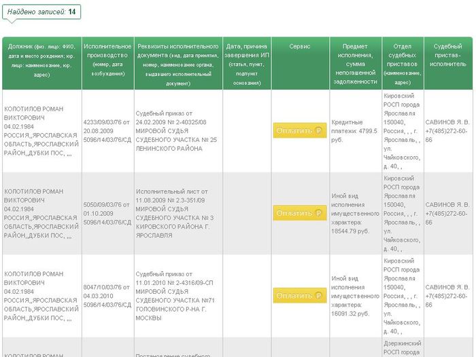Click subject cell with 18544.79 руб.
476x357 pixels.
tap(356, 213)
